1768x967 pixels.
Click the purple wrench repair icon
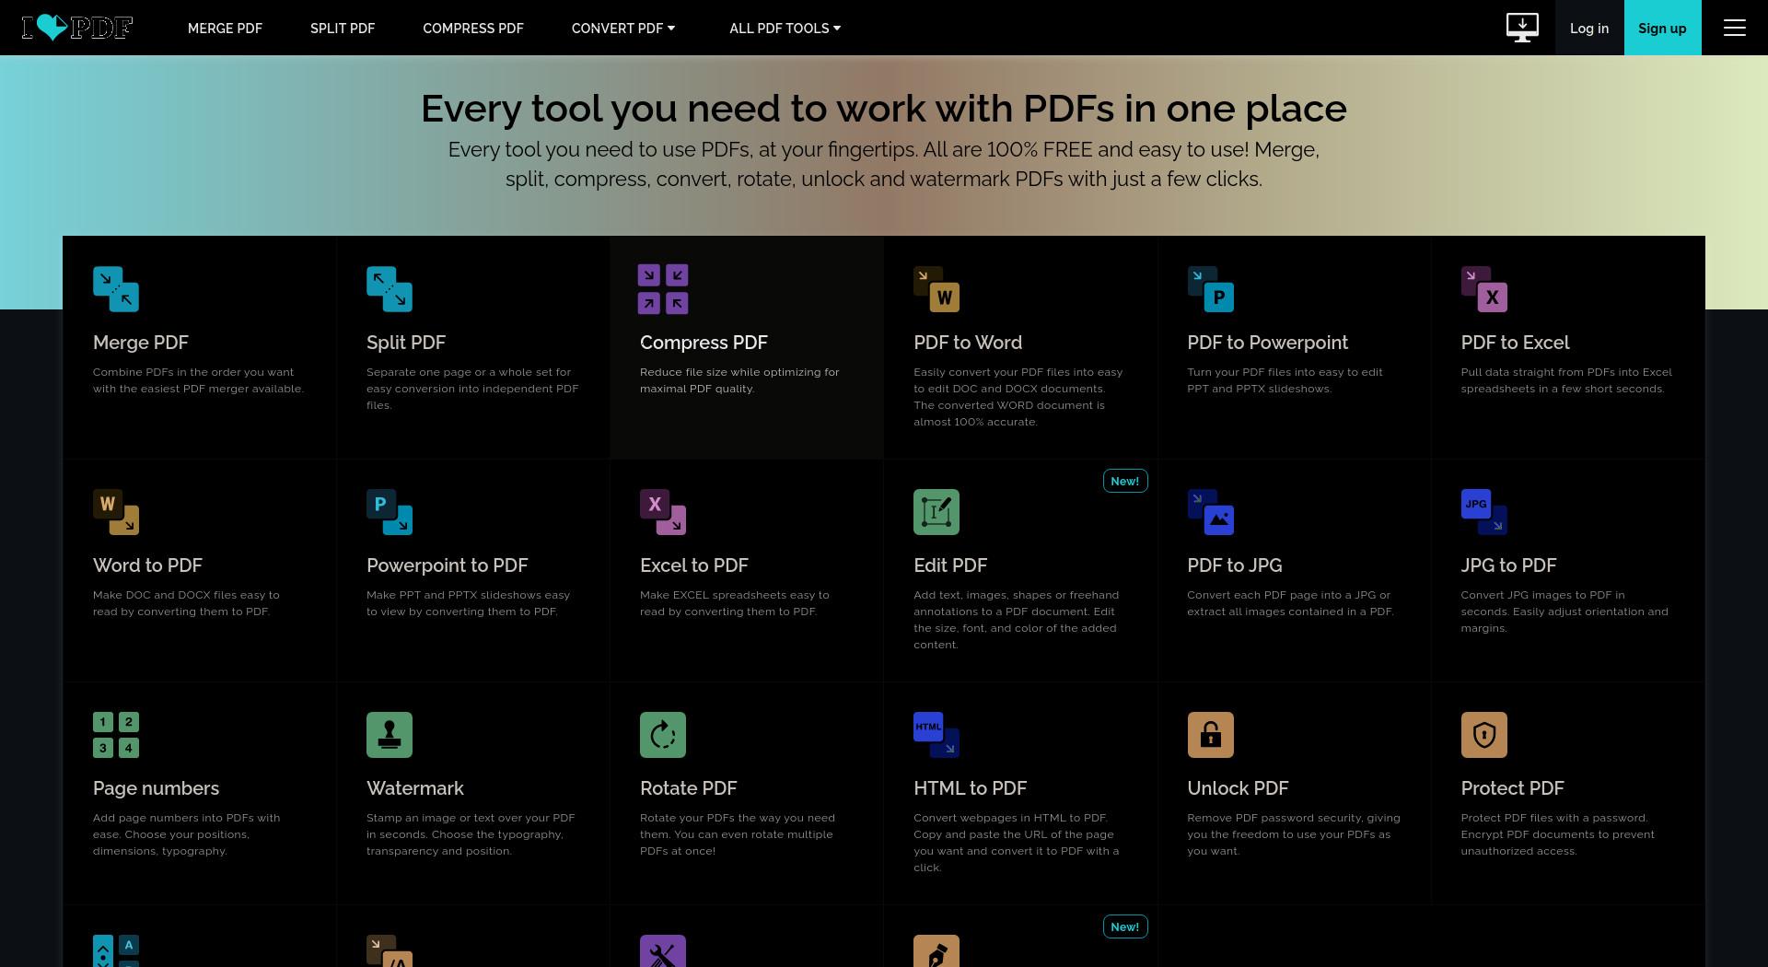tap(663, 951)
